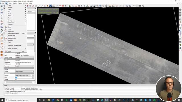Click the SOR filter toolbar icon

point(53,6)
